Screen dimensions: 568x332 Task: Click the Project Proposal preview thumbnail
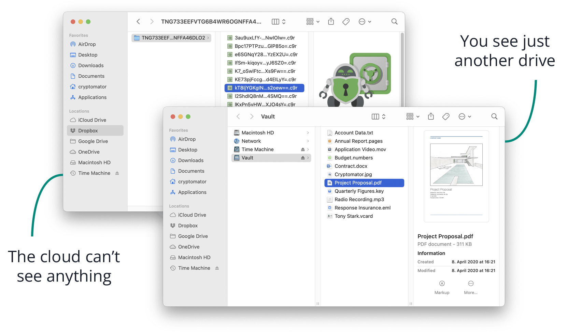pos(456,176)
